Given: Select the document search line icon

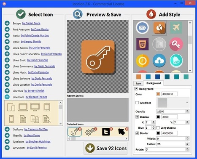Looking at the screenshot, I should coord(46,119).
